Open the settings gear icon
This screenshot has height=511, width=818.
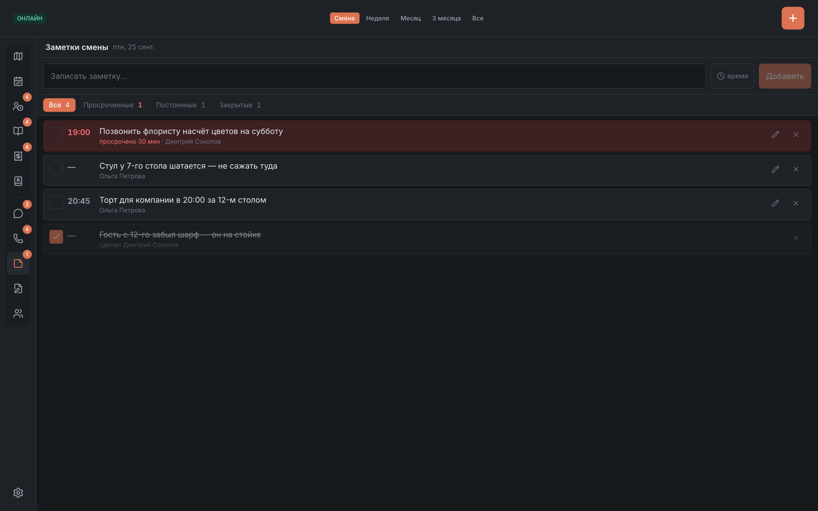click(18, 493)
